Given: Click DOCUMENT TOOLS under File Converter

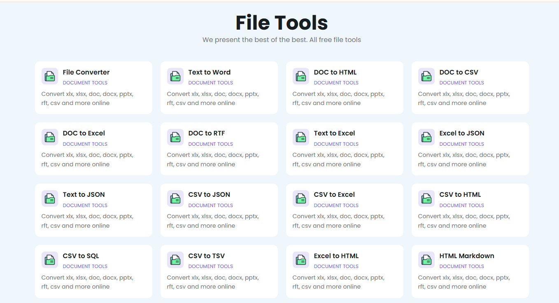Looking at the screenshot, I should [85, 83].
